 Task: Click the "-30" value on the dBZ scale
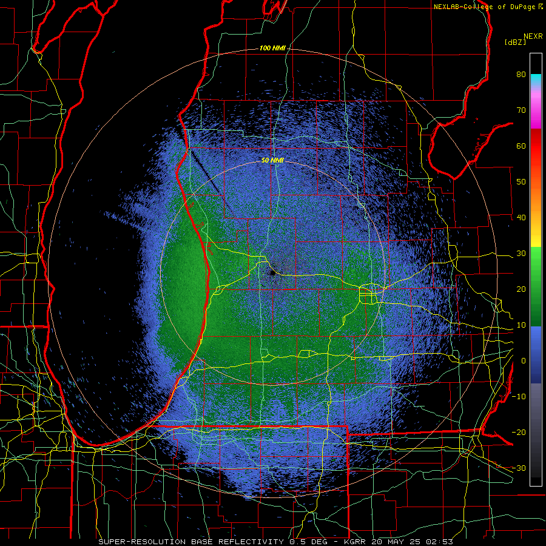(x=519, y=468)
